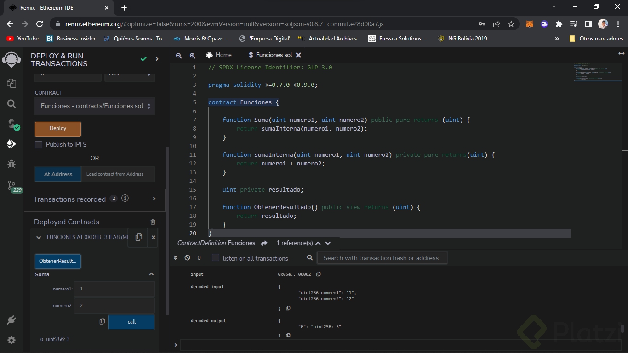Open the Remix Settings gear icon
This screenshot has width=628, height=353.
pyautogui.click(x=11, y=340)
